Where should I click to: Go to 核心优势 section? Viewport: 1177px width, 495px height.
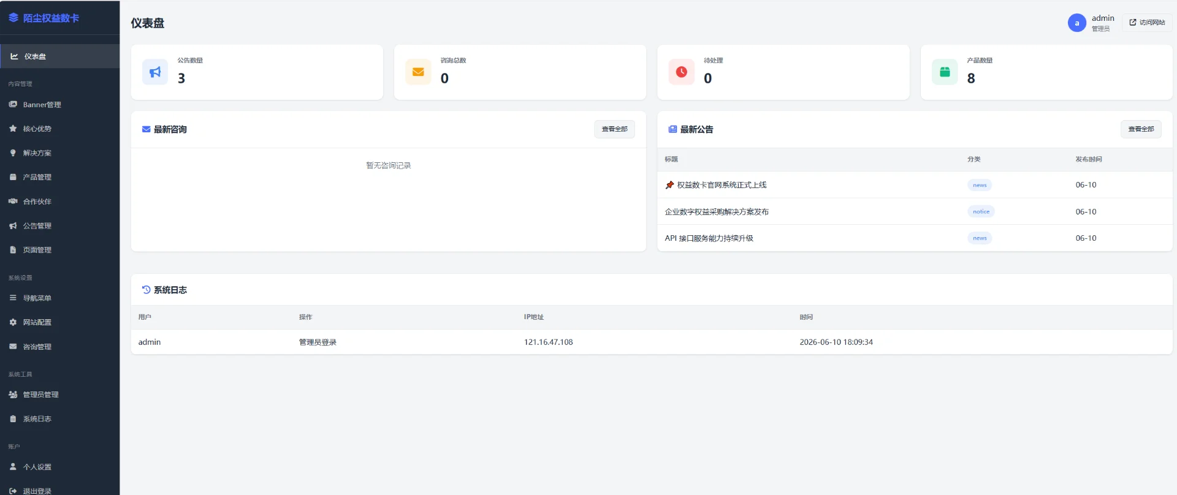click(60, 129)
